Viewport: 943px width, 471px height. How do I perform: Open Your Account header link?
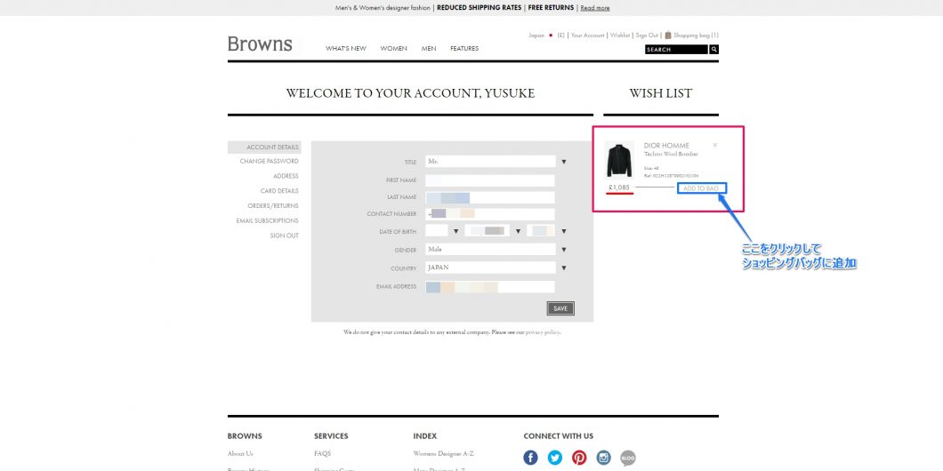click(x=587, y=36)
